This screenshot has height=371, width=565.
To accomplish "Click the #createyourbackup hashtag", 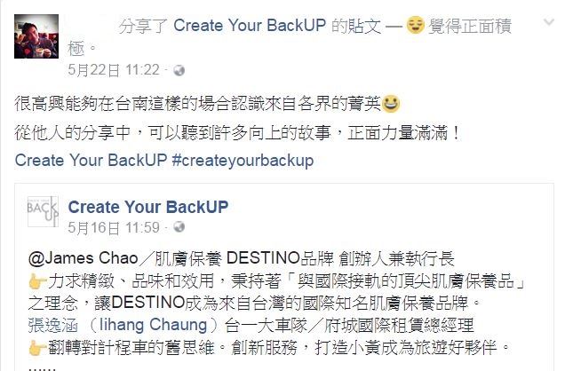I will [x=243, y=161].
